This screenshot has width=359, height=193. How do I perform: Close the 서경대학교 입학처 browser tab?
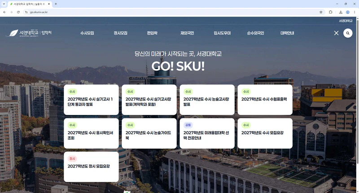pos(49,4)
